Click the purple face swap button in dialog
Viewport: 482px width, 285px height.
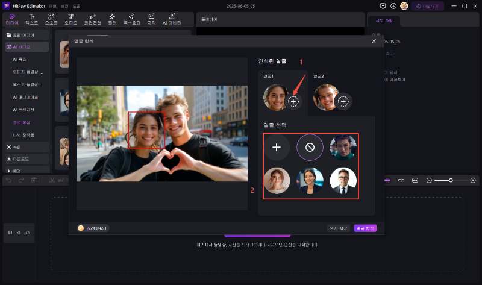pyautogui.click(x=365, y=228)
